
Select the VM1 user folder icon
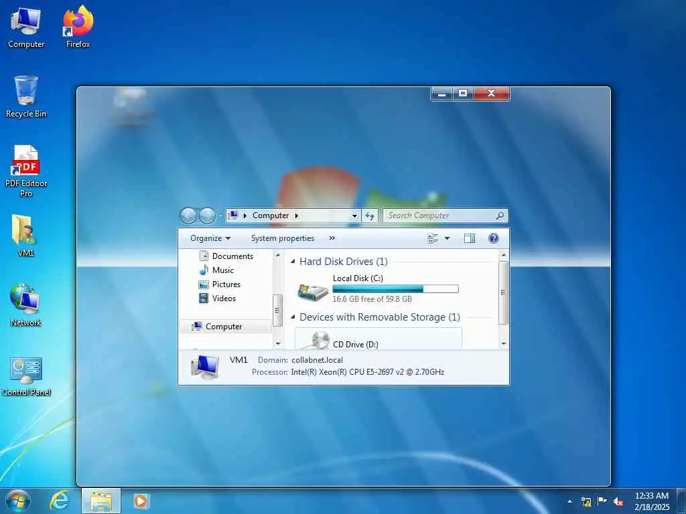pyautogui.click(x=26, y=235)
